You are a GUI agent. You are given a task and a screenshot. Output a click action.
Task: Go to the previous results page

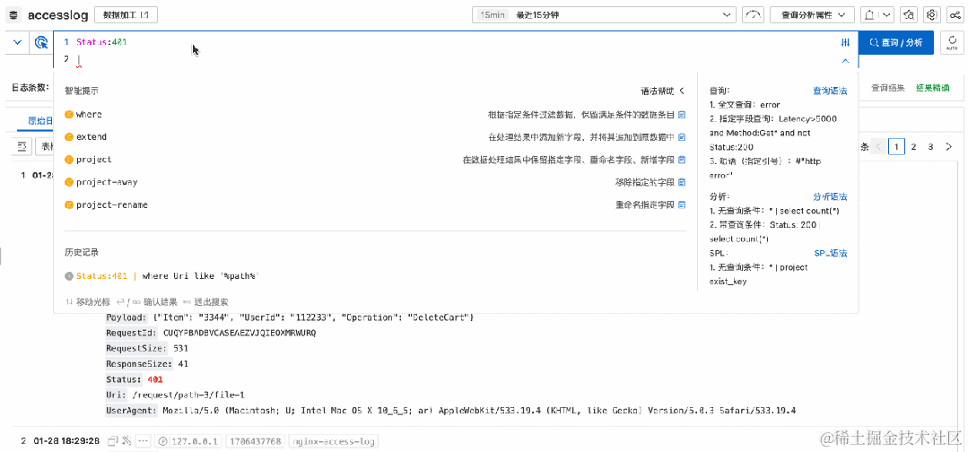[878, 146]
